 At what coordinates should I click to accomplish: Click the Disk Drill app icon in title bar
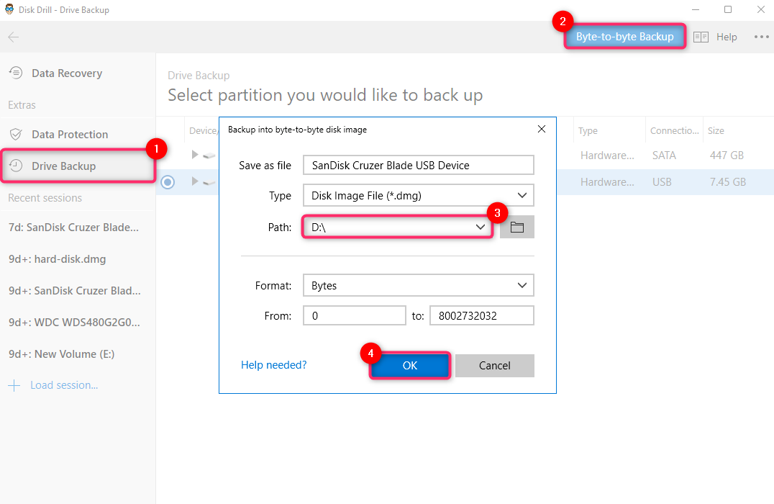[x=9, y=9]
